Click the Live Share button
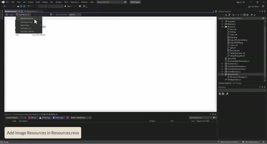The width and height of the screenshot is (267, 144). point(253,6)
